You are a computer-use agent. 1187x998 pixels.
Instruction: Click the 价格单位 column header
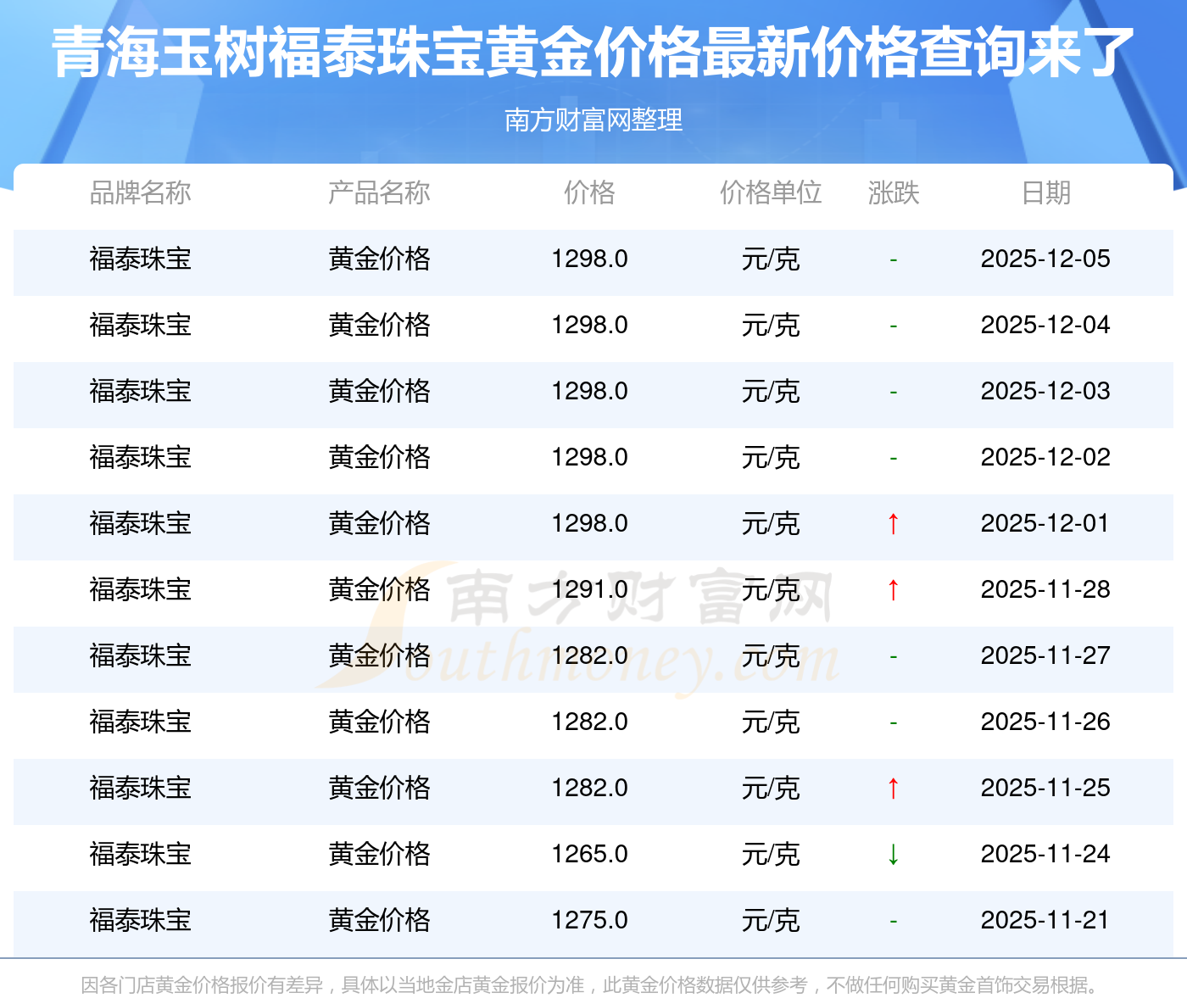click(771, 193)
